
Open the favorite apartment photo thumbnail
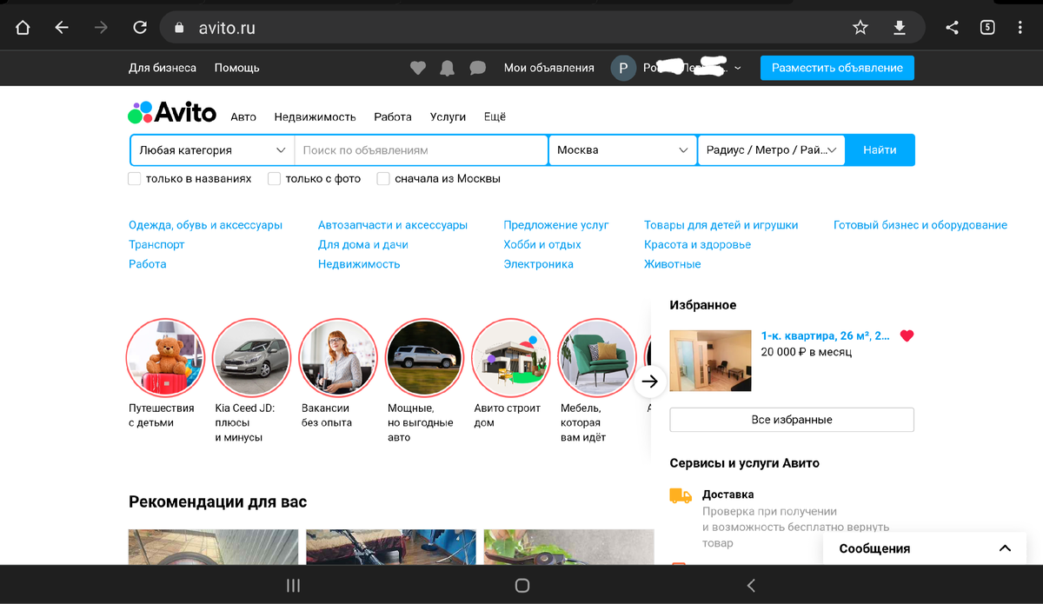point(710,360)
